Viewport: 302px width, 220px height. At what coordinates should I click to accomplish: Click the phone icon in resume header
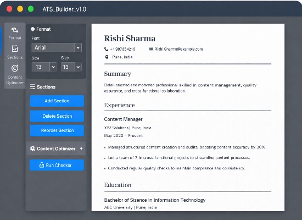106,49
